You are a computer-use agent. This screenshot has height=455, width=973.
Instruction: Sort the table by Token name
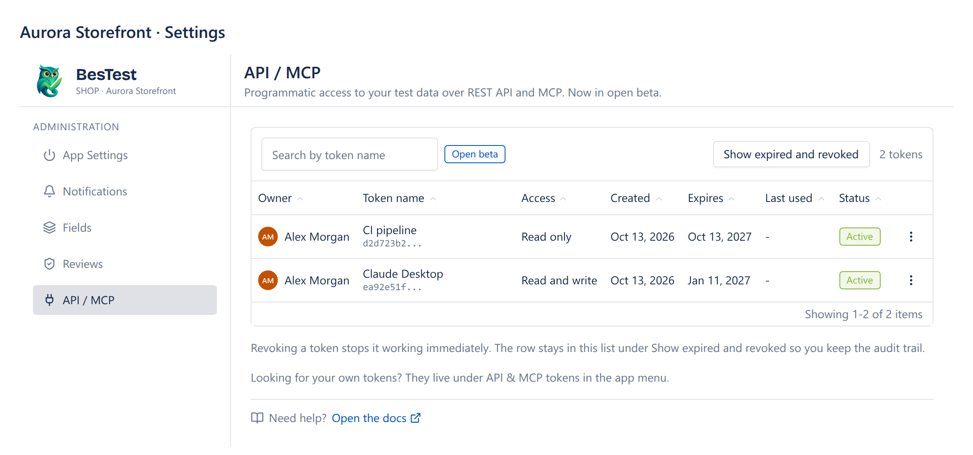click(400, 198)
